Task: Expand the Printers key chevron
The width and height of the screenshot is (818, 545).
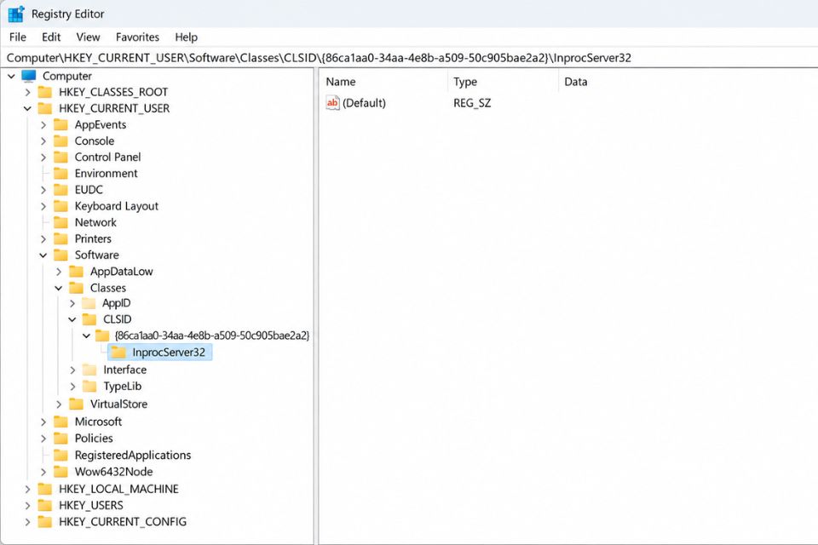Action: 43,238
